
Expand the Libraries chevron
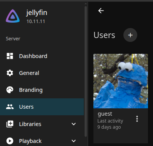(x=74, y=124)
